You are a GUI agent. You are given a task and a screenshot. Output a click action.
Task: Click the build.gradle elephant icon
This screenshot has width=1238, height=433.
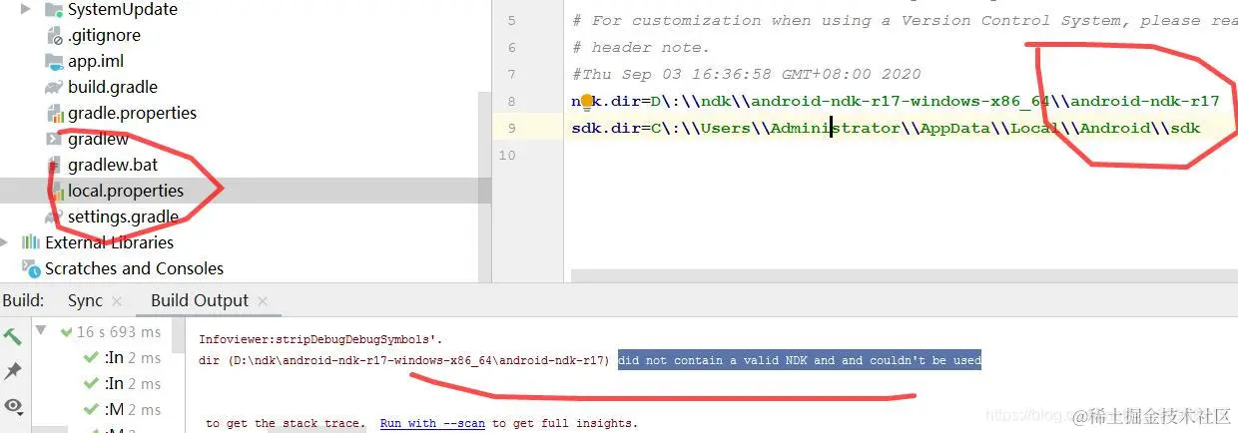[x=53, y=87]
